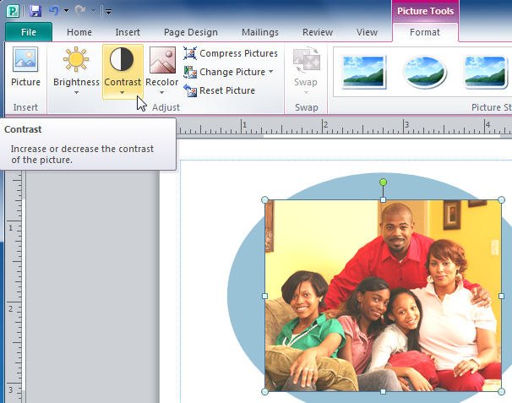Apply the first rectangular picture style

point(364,72)
